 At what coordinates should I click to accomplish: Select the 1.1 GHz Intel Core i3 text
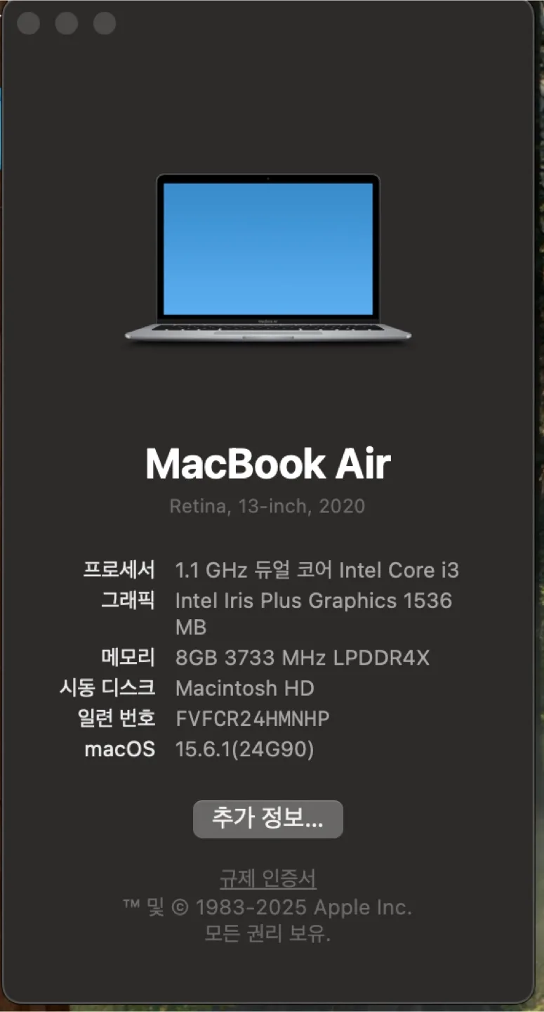(317, 569)
